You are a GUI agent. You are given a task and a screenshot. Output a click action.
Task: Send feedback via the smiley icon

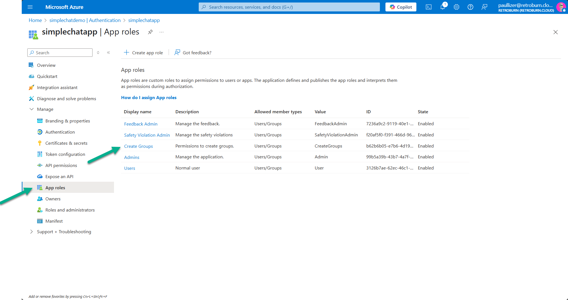point(484,7)
